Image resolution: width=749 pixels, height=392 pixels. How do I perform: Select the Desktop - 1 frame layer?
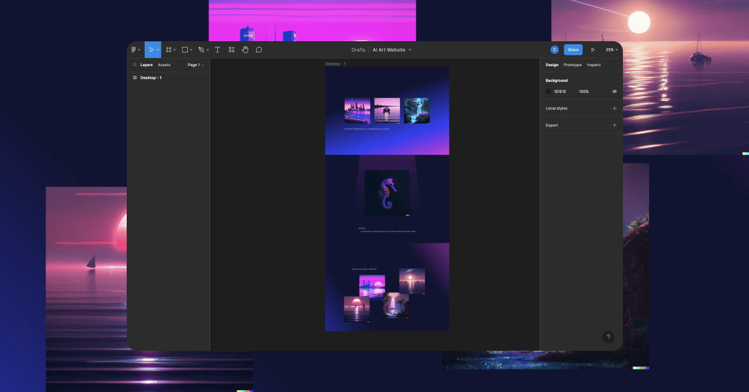click(x=151, y=77)
